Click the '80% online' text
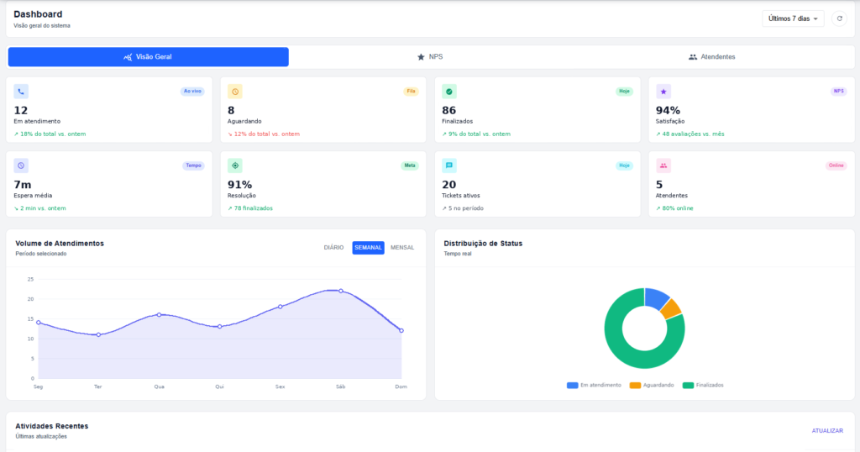 pyautogui.click(x=678, y=208)
